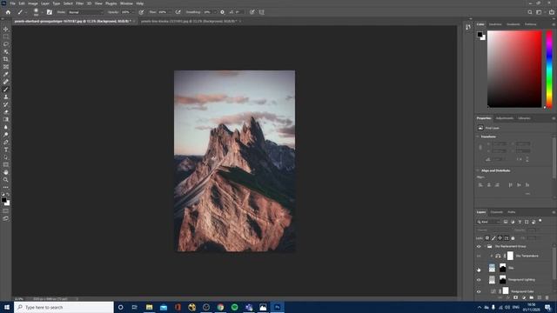
Task: Create new group folder icon
Action: [x=532, y=297]
